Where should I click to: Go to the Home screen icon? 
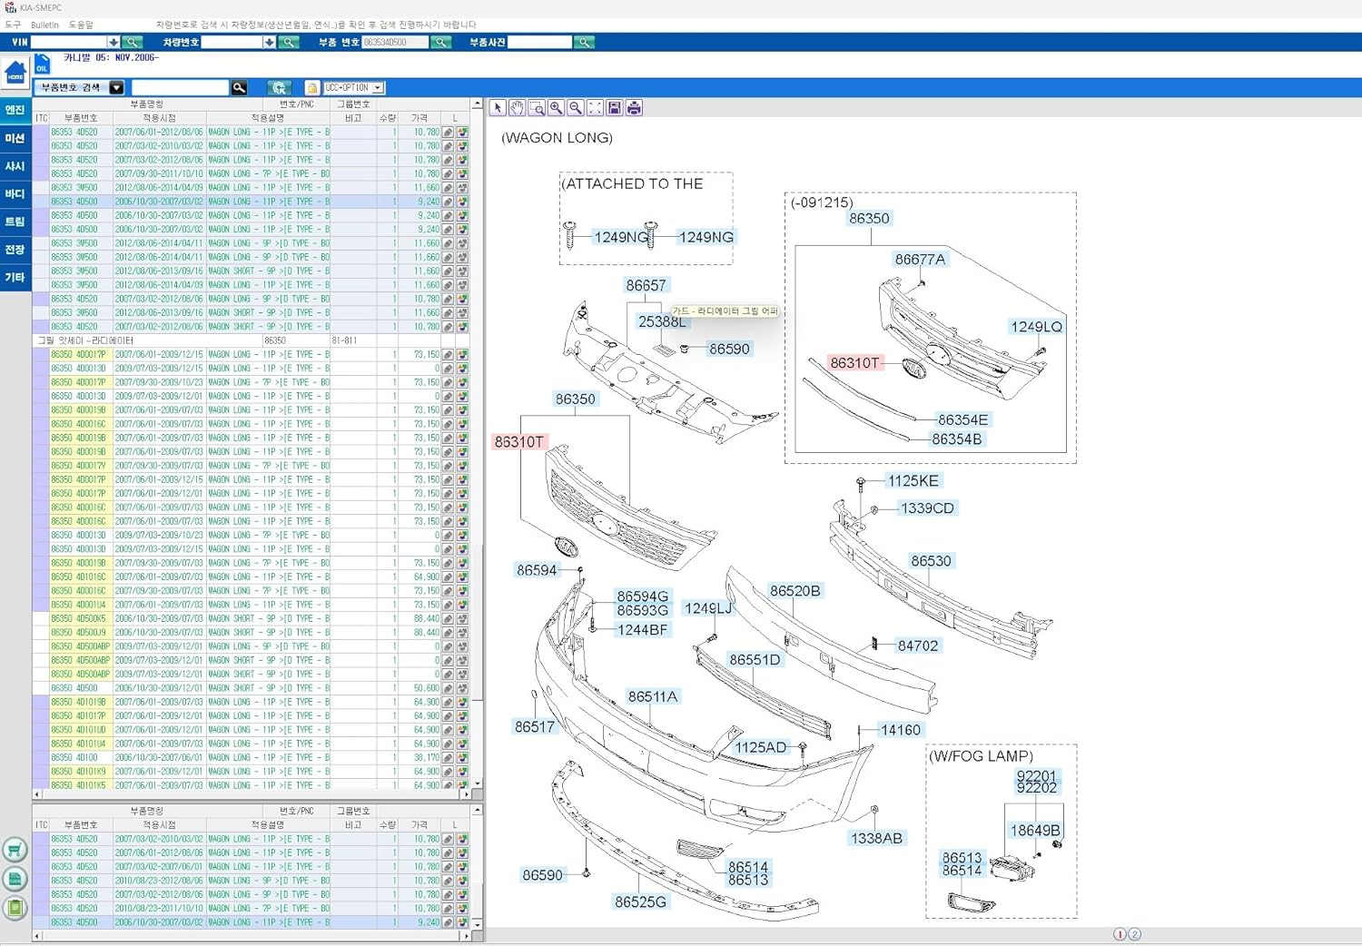[15, 73]
